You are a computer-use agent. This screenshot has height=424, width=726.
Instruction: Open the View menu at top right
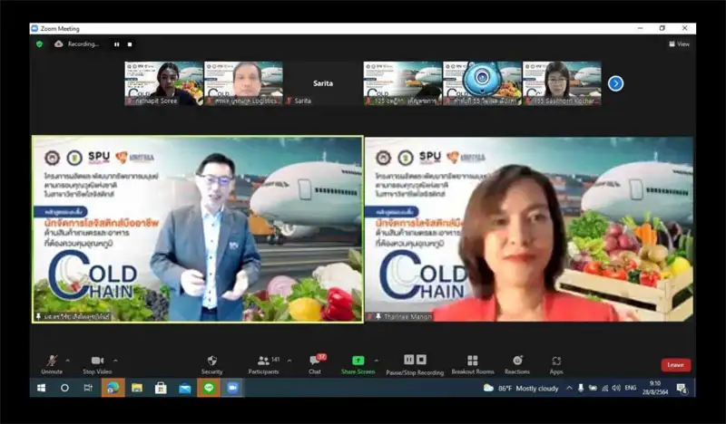pos(679,43)
